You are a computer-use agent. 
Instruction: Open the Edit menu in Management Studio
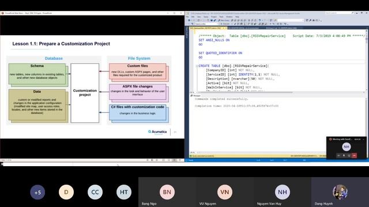[193, 17]
